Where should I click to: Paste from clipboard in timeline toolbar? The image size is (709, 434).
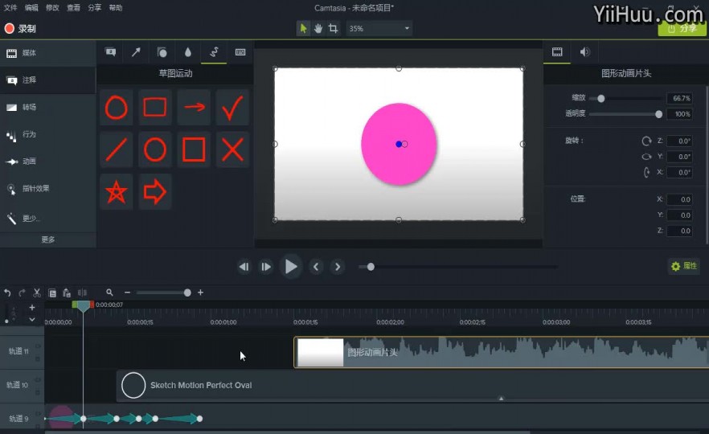(x=67, y=293)
